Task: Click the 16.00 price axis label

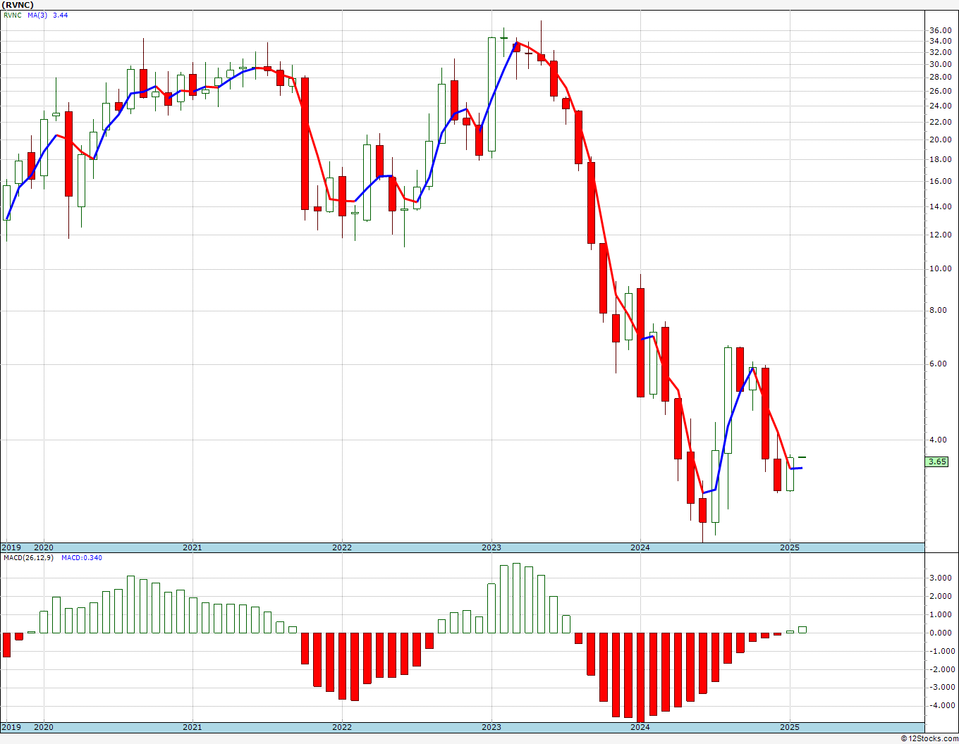Action: (x=939, y=181)
